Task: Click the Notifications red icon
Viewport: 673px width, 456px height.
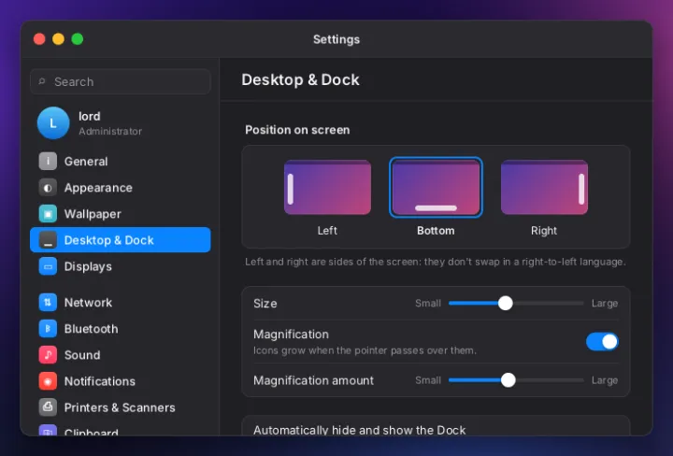Action: 48,381
